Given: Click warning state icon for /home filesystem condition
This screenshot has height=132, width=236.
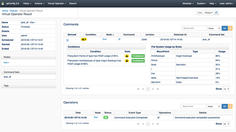Looking at the screenshot, I should click(x=127, y=56).
